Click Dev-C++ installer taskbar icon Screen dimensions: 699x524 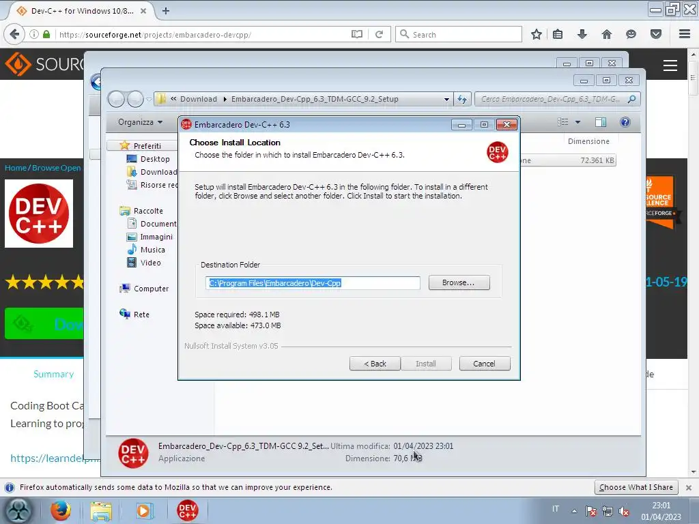187,510
